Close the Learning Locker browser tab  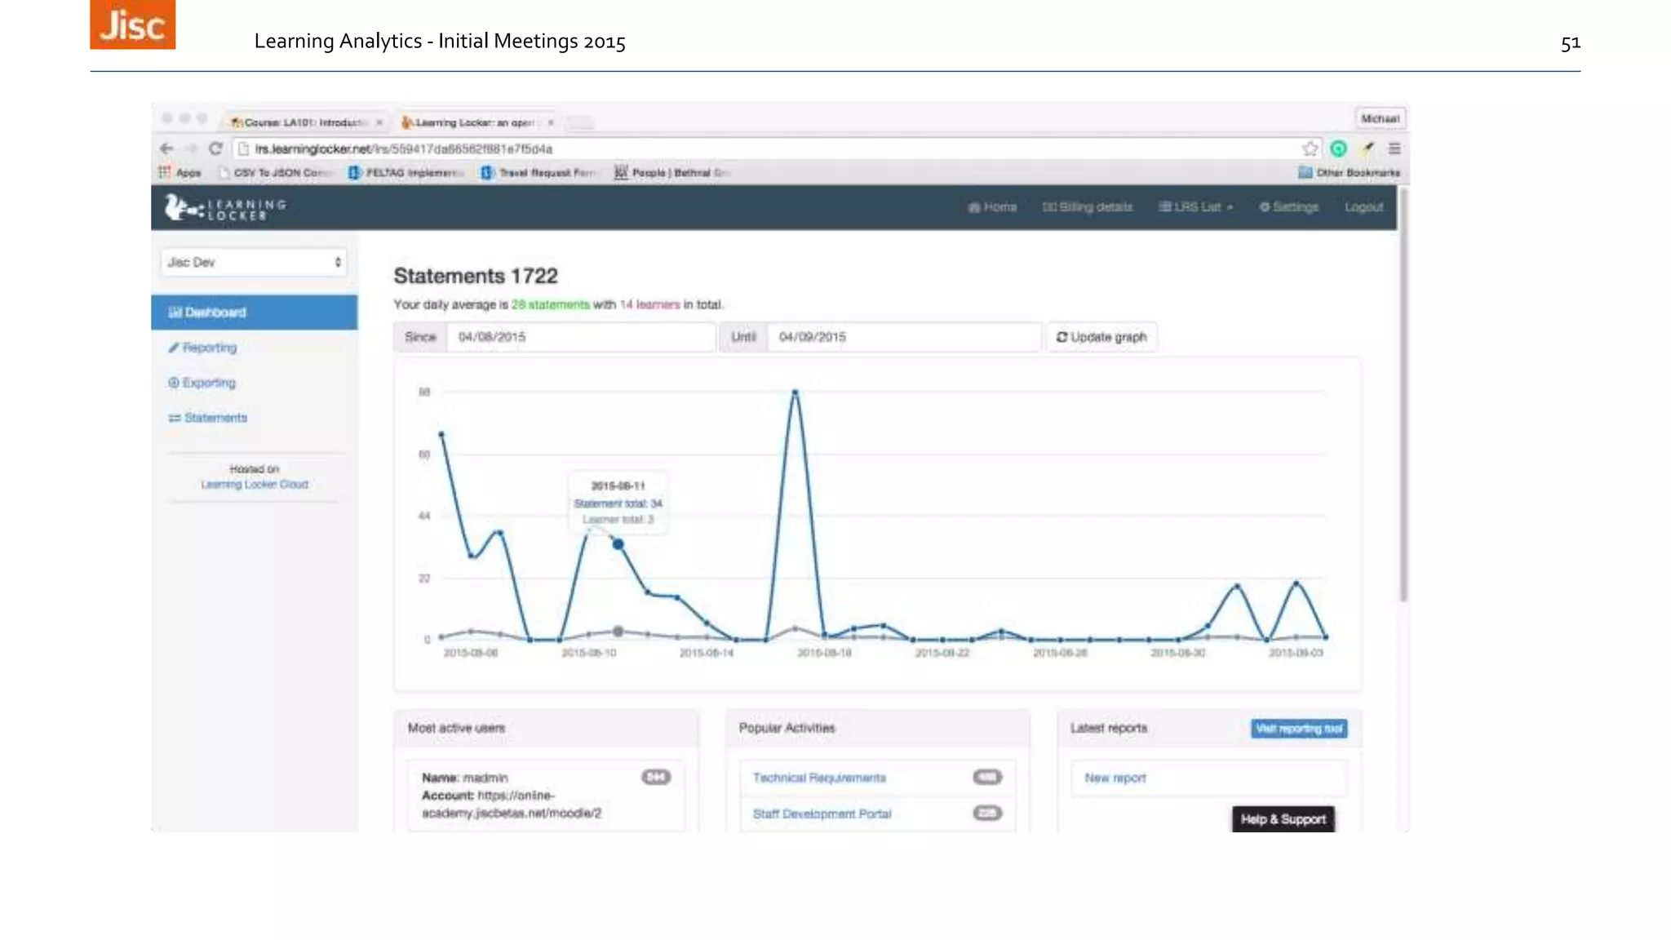click(x=551, y=122)
